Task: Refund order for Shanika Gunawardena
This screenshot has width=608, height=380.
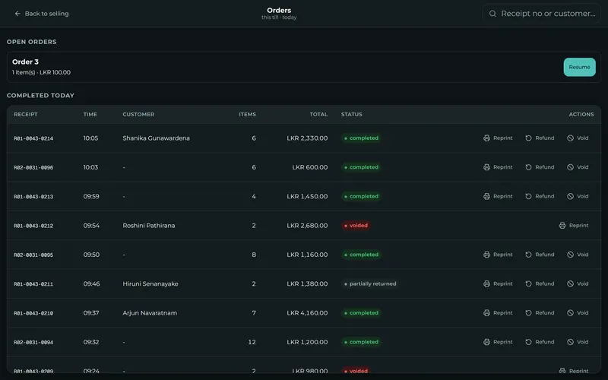Action: point(540,138)
